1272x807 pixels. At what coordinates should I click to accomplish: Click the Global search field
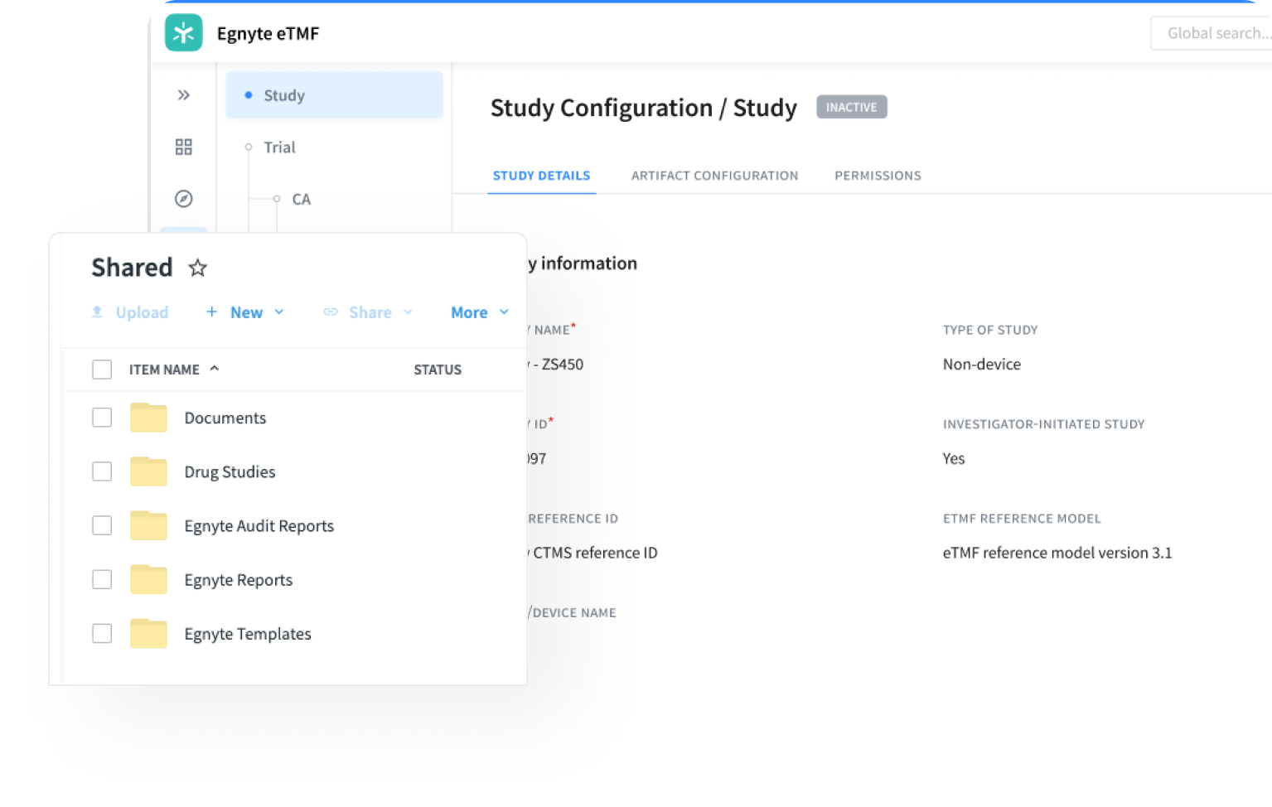click(1212, 33)
